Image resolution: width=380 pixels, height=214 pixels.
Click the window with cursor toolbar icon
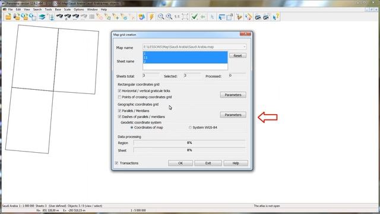(221, 17)
